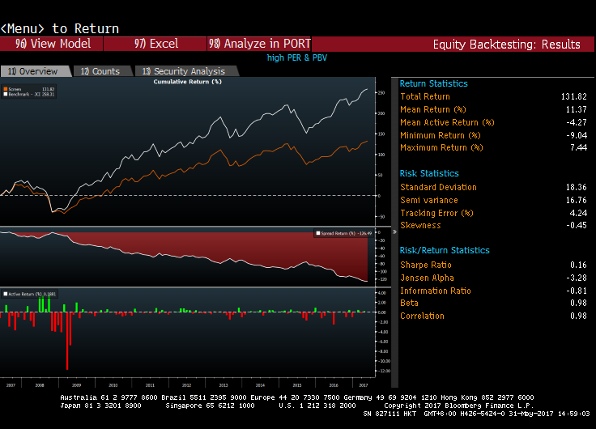
Task: Select Analyze in PORT
Action: (259, 44)
